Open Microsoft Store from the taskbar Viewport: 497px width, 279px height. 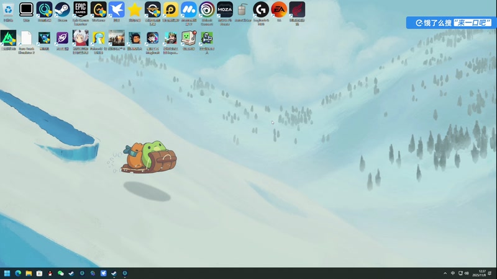tap(39, 273)
